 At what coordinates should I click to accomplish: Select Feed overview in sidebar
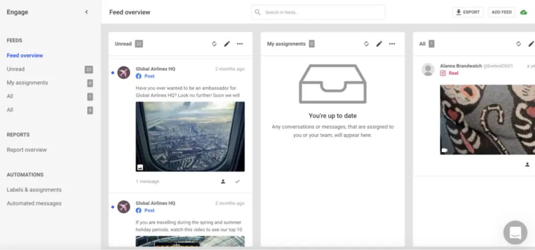click(25, 55)
